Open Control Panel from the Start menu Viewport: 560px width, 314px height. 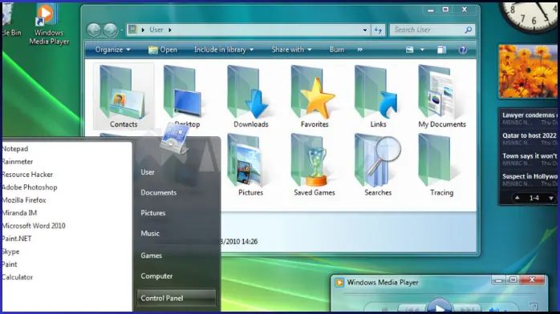click(177, 298)
